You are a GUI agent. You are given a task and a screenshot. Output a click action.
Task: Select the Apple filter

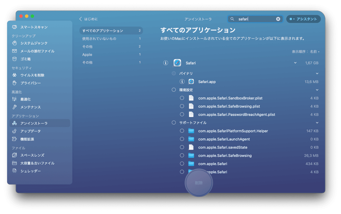coord(111,55)
